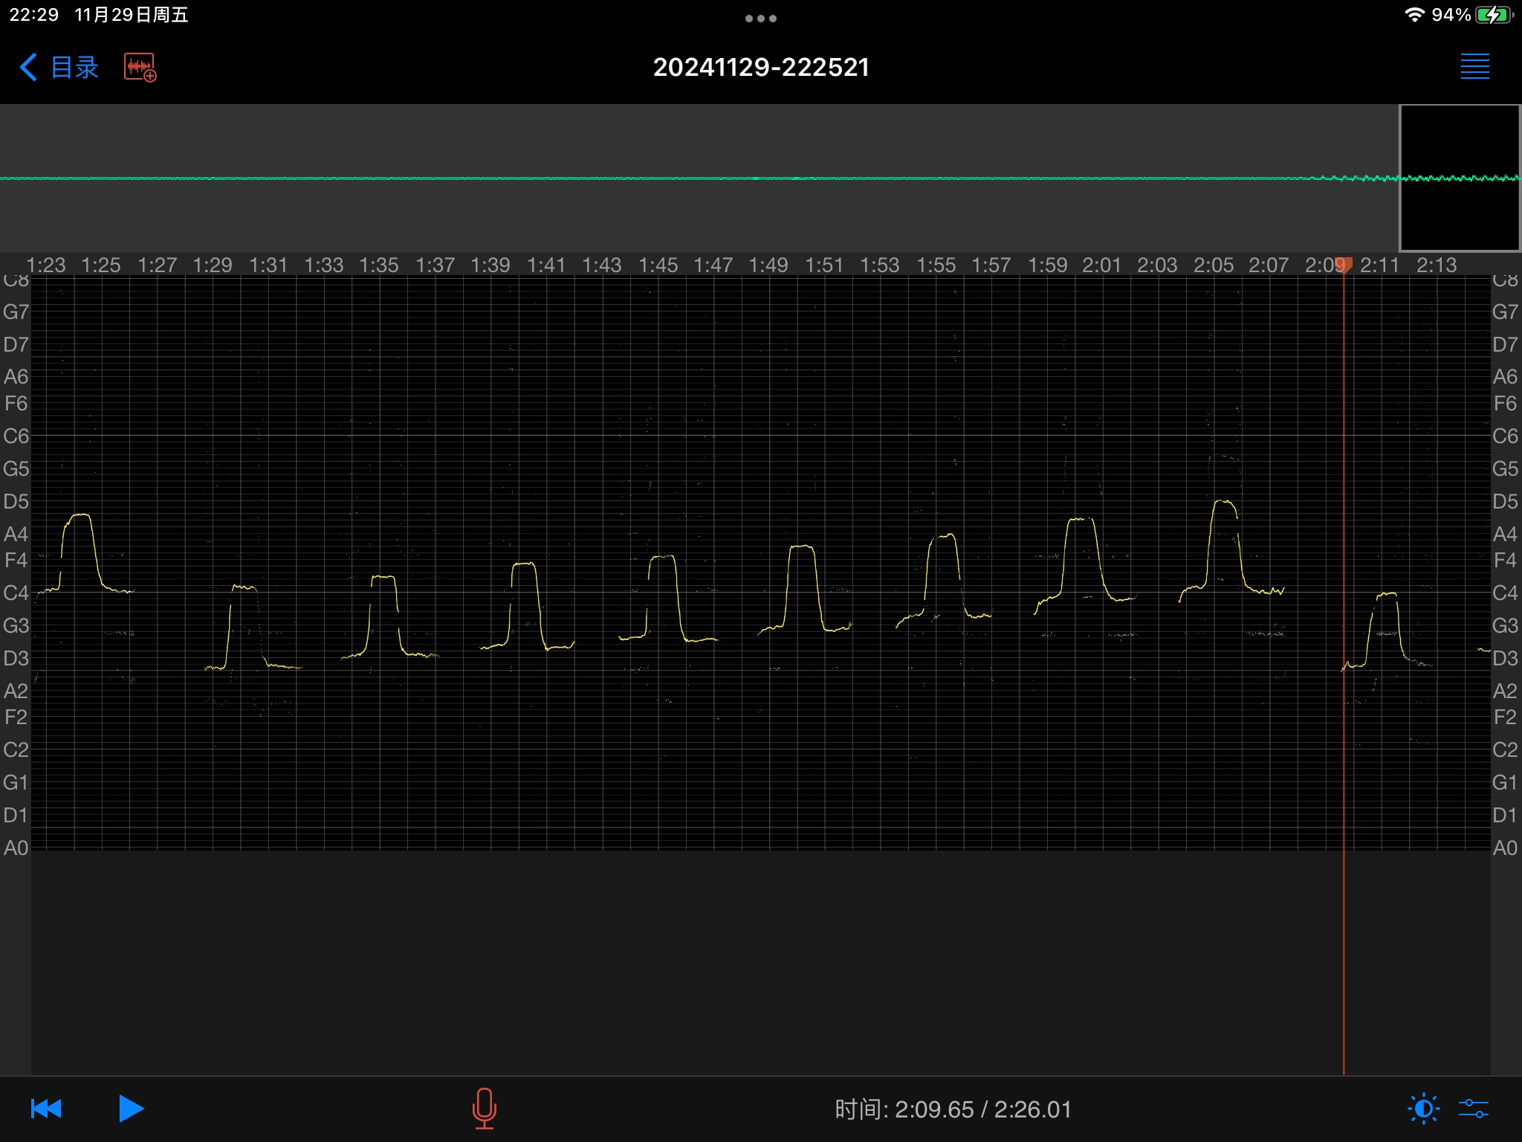The image size is (1522, 1142).
Task: Go back to the 目录 catalog
Action: pos(59,68)
